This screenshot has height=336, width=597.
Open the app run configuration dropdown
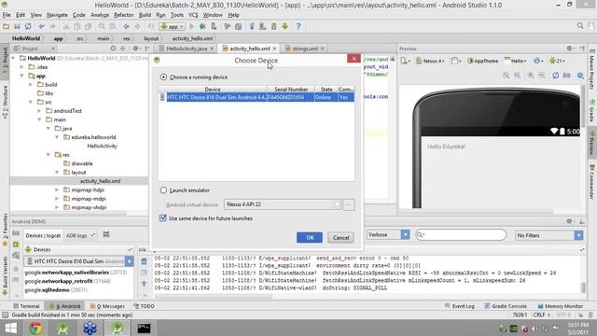coord(173,26)
